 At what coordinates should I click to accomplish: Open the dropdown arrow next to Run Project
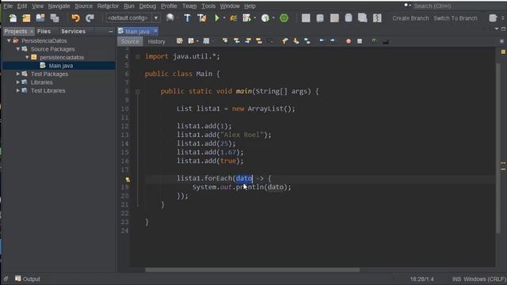[x=224, y=18]
